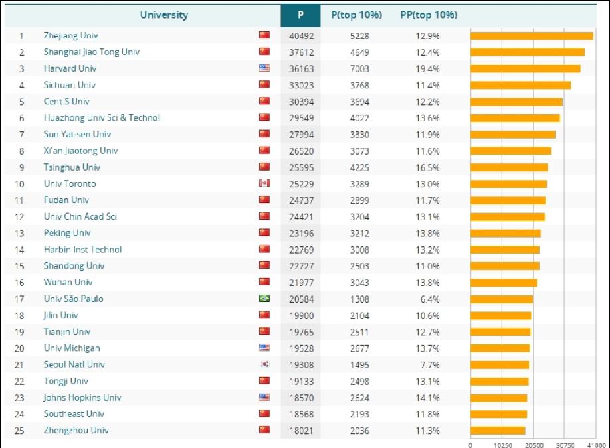The image size is (610, 448).
Task: Open Zhengzhou Univ link
Action: coord(76,431)
